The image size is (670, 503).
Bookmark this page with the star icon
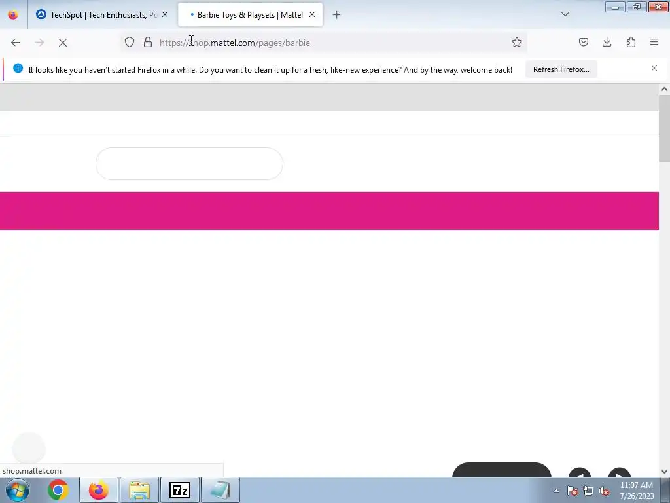coord(517,43)
